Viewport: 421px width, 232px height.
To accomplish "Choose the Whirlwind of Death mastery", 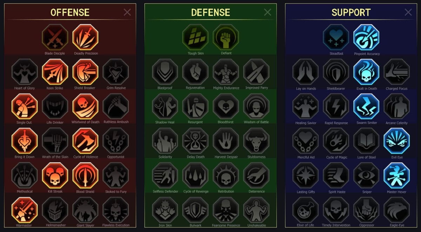I will click(86, 106).
